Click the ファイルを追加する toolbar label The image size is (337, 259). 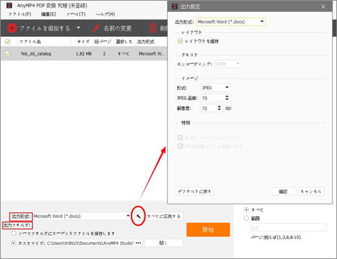point(45,28)
